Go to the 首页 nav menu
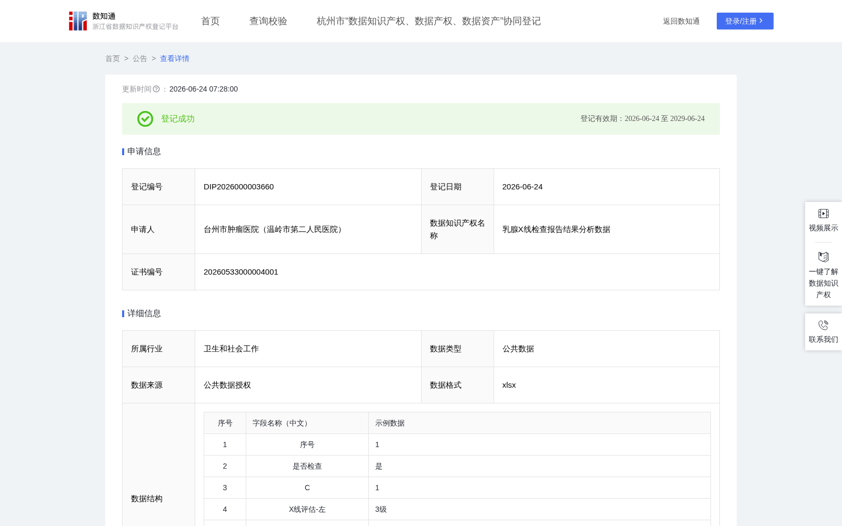This screenshot has width=842, height=526. (210, 21)
